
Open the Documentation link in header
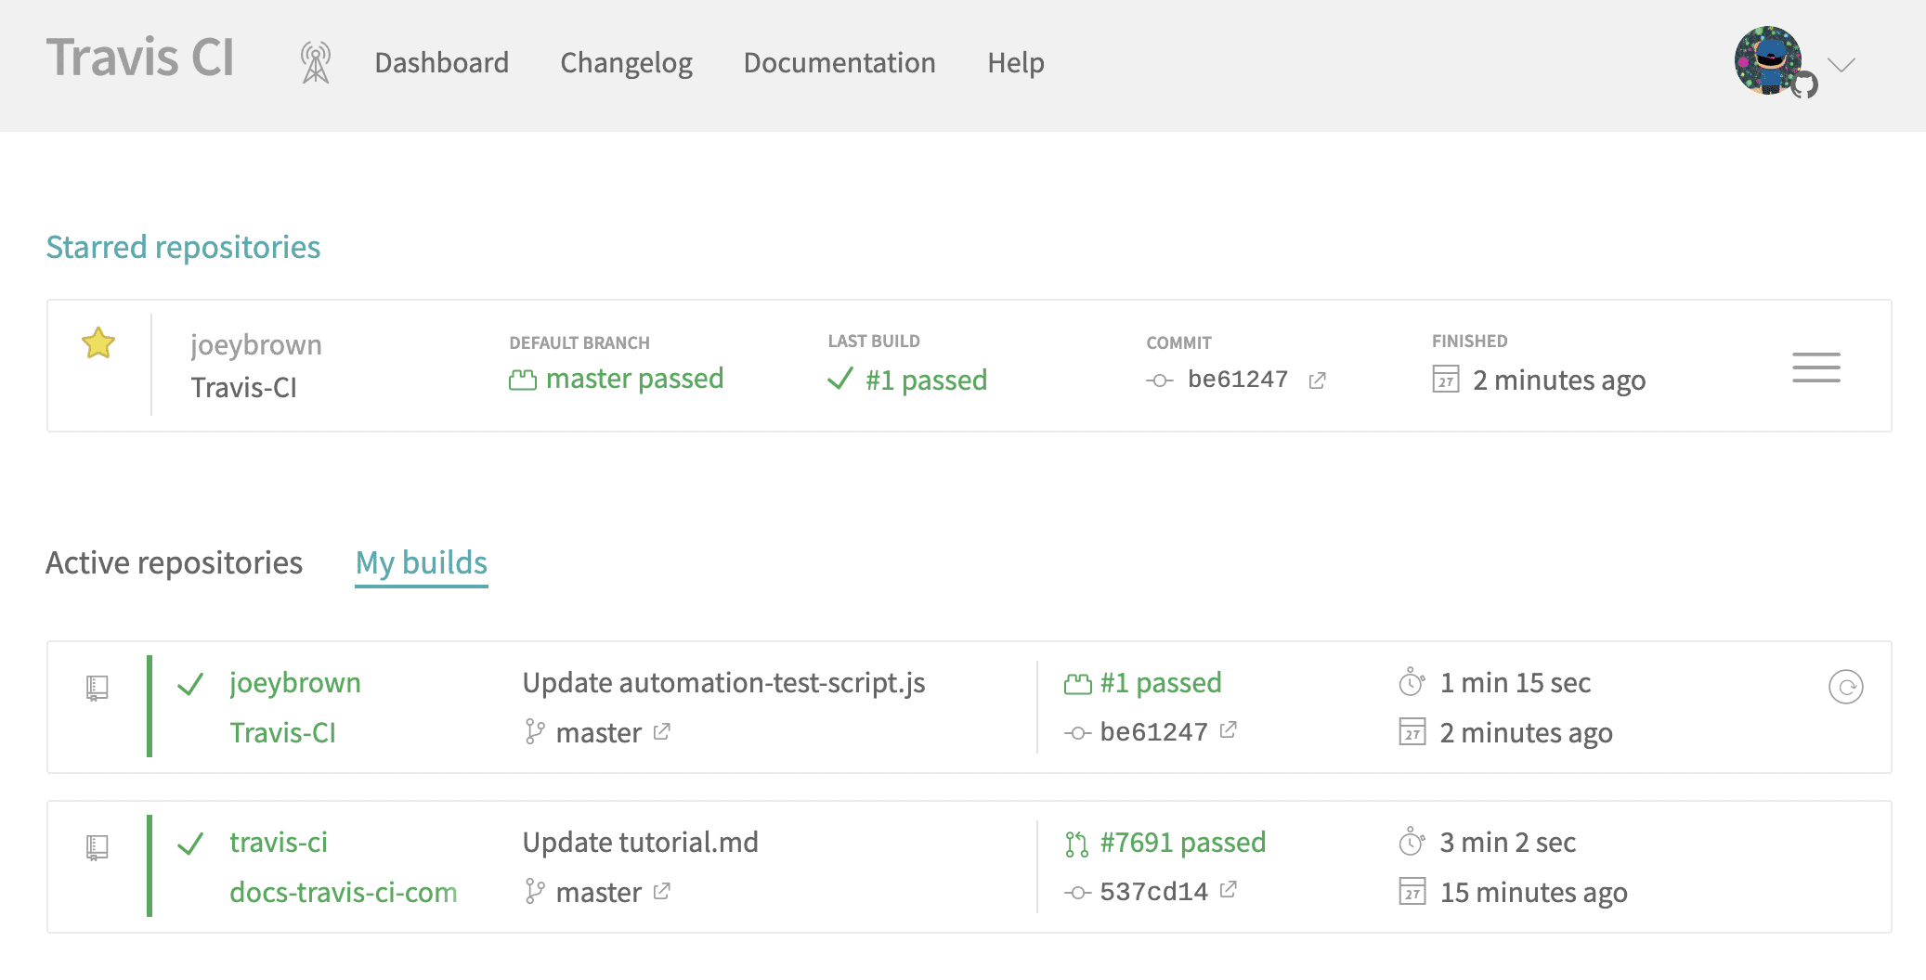(x=839, y=63)
